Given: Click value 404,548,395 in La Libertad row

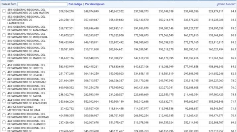Looking at the screenshot, I should [x=66, y=115].
